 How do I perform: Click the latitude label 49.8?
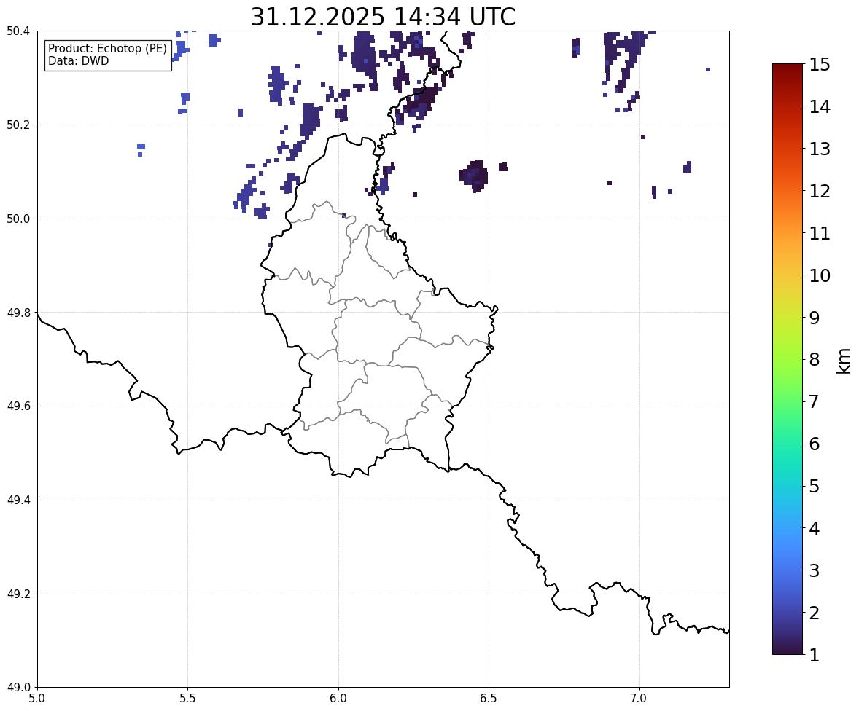(x=18, y=313)
